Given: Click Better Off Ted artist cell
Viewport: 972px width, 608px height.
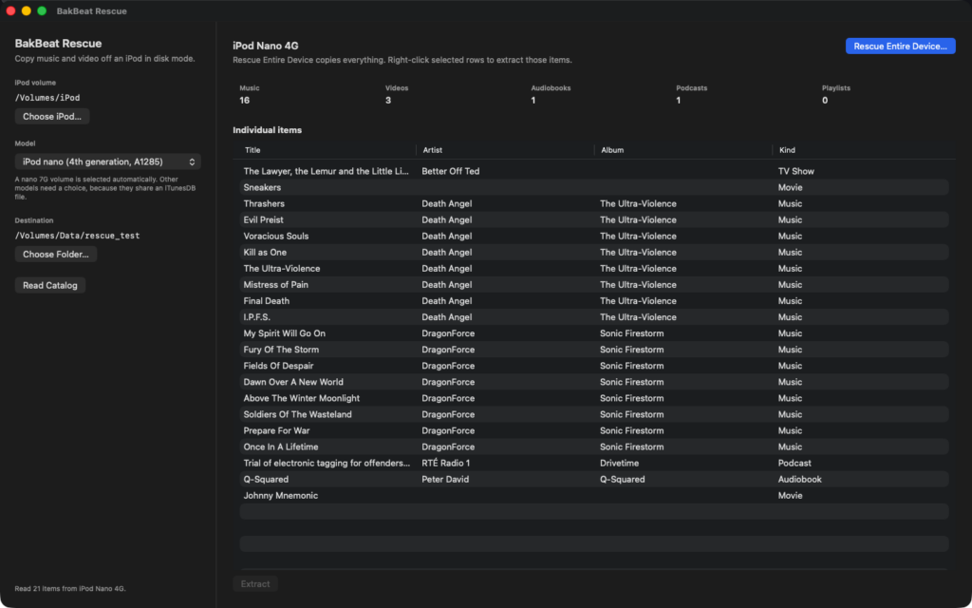Looking at the screenshot, I should [451, 171].
